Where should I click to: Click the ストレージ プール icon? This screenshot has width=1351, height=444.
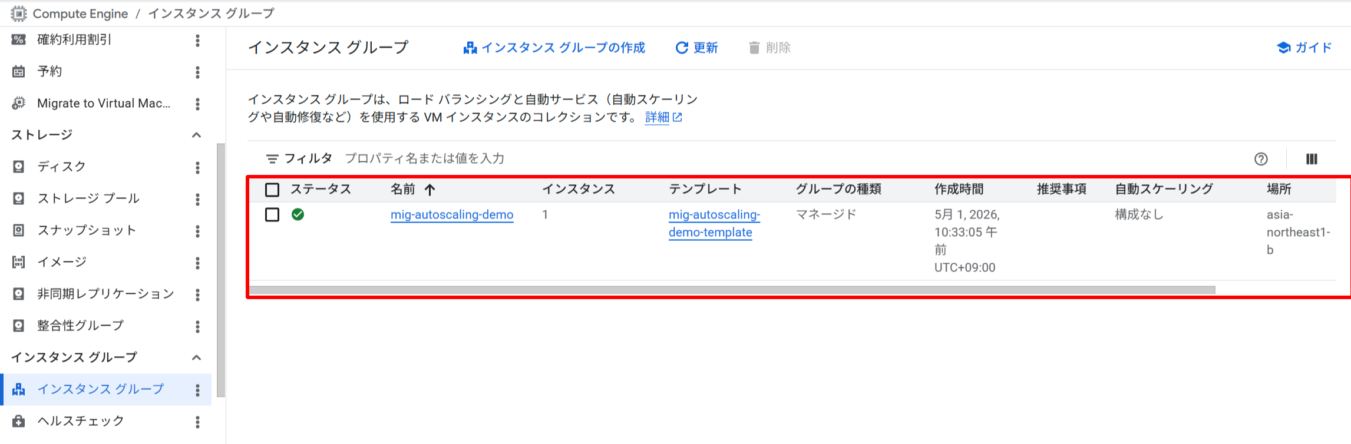[x=19, y=198]
